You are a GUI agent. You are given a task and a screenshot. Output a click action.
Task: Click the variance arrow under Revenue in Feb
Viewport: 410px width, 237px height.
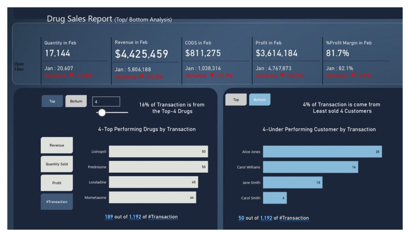coord(142,77)
